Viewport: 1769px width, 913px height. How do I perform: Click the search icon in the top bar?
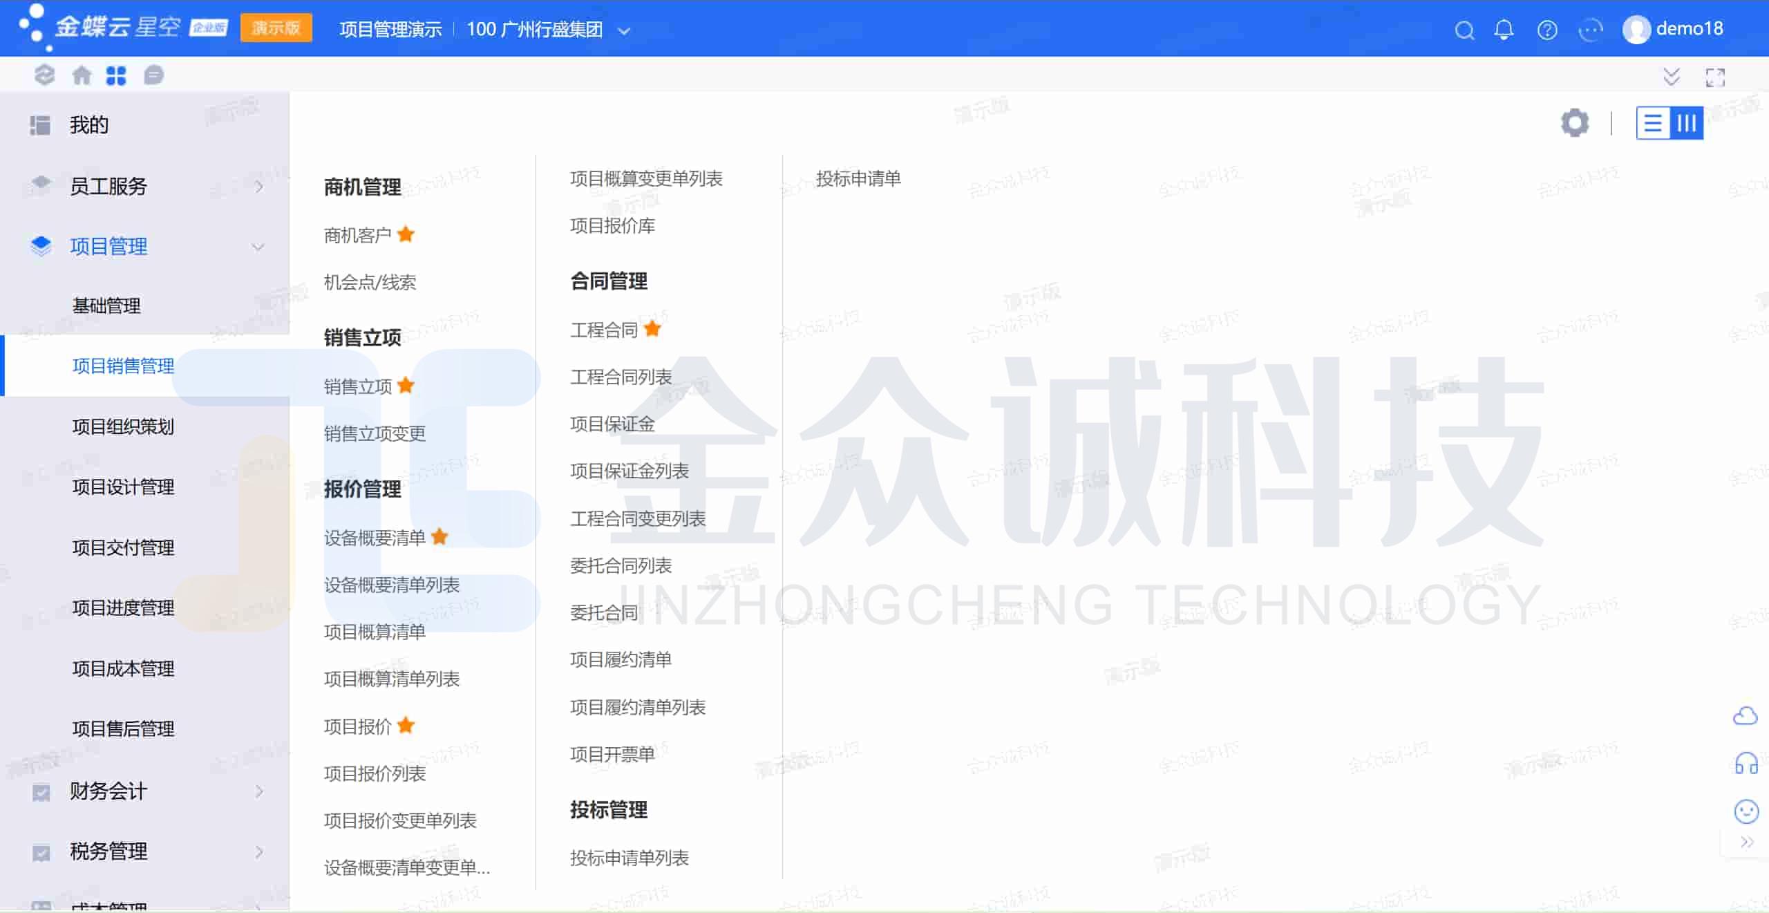click(x=1465, y=30)
